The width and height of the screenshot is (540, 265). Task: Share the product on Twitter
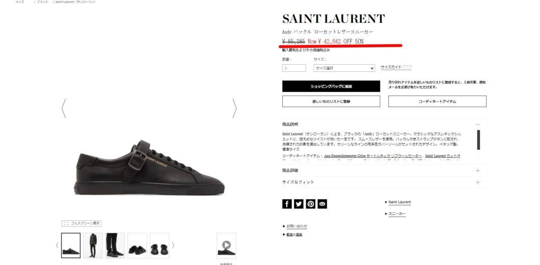coord(299,204)
